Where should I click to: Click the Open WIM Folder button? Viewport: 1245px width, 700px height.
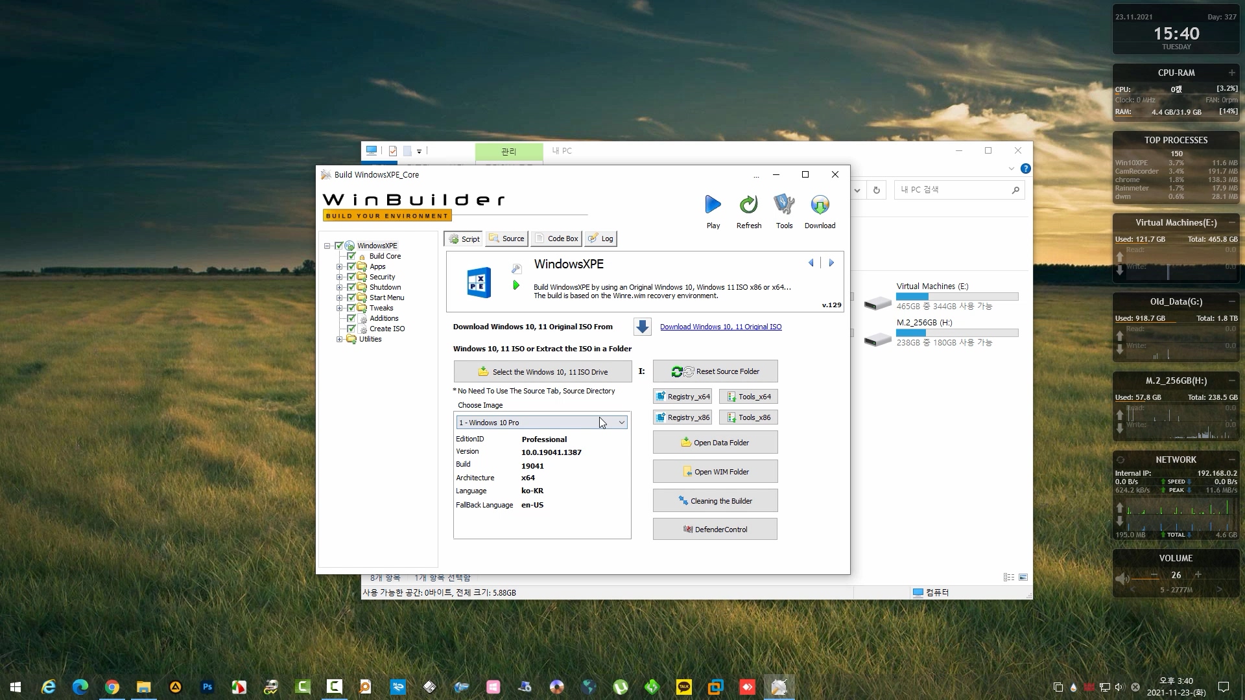715,472
